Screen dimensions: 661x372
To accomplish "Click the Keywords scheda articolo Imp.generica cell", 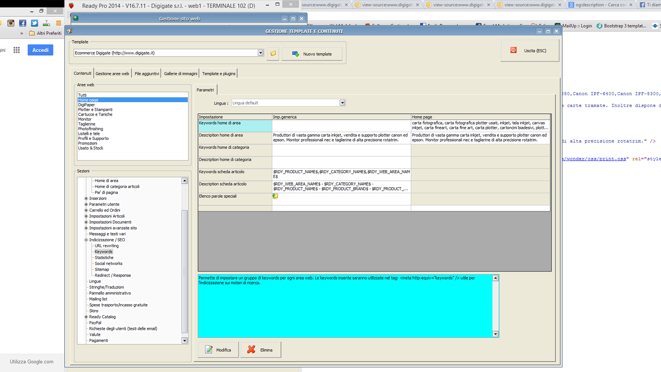I will [x=341, y=174].
